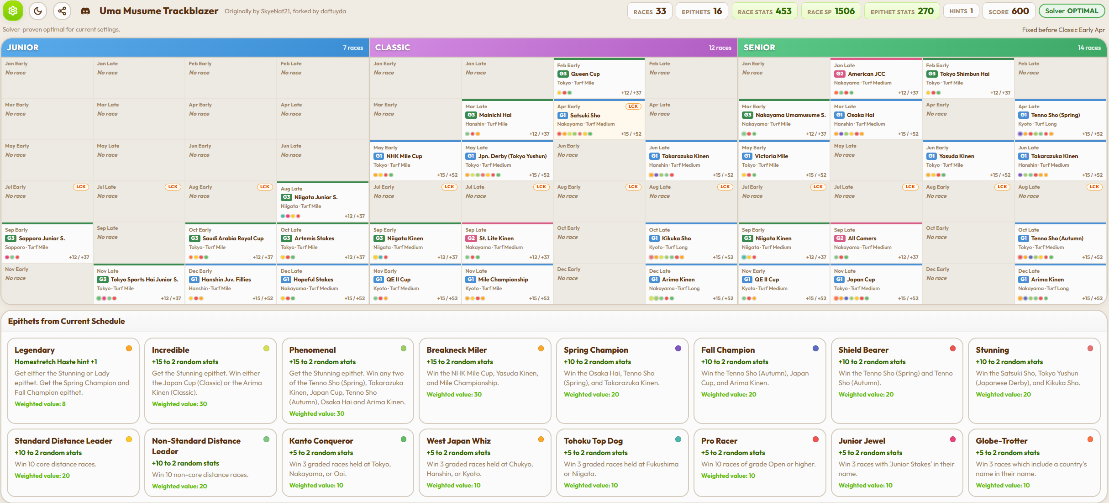Toggle LCK on Senior Aug Late
Viewport: 1109px width, 503px height.
[x=1094, y=187]
